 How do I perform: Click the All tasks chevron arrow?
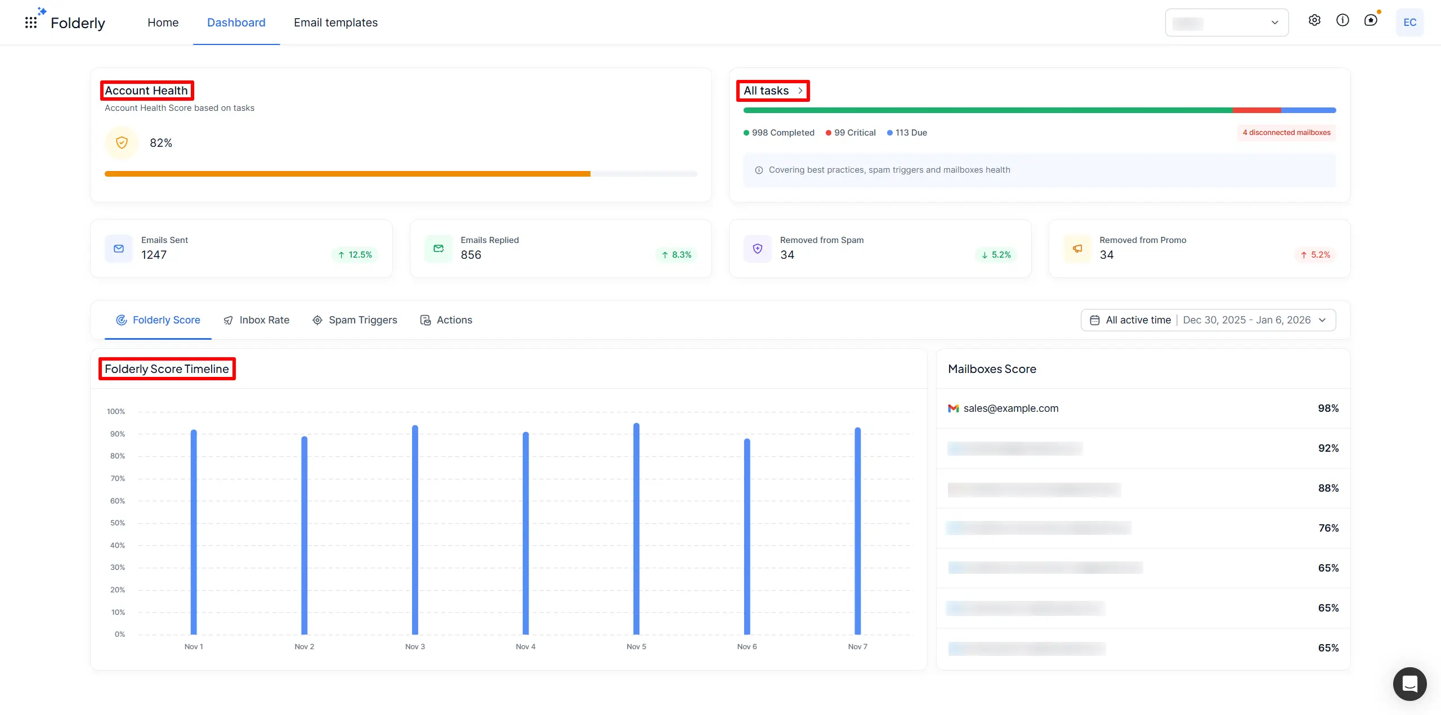(800, 91)
